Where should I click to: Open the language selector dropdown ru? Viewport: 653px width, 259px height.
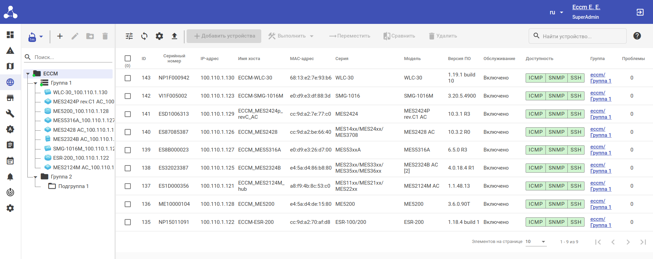[x=556, y=12]
